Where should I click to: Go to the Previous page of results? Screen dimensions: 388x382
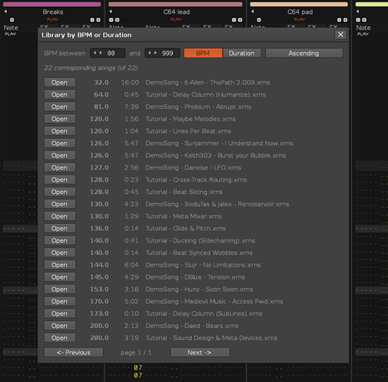click(x=73, y=352)
